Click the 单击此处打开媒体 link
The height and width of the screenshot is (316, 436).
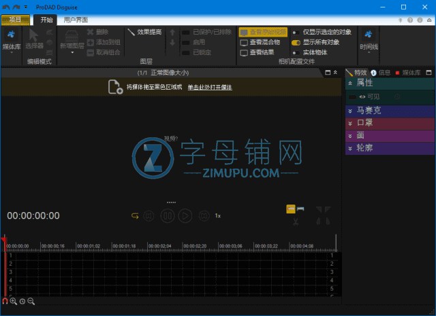pos(210,88)
